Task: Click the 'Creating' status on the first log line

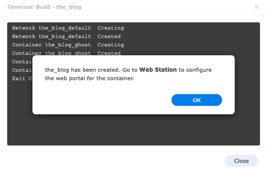Action: tap(110, 28)
